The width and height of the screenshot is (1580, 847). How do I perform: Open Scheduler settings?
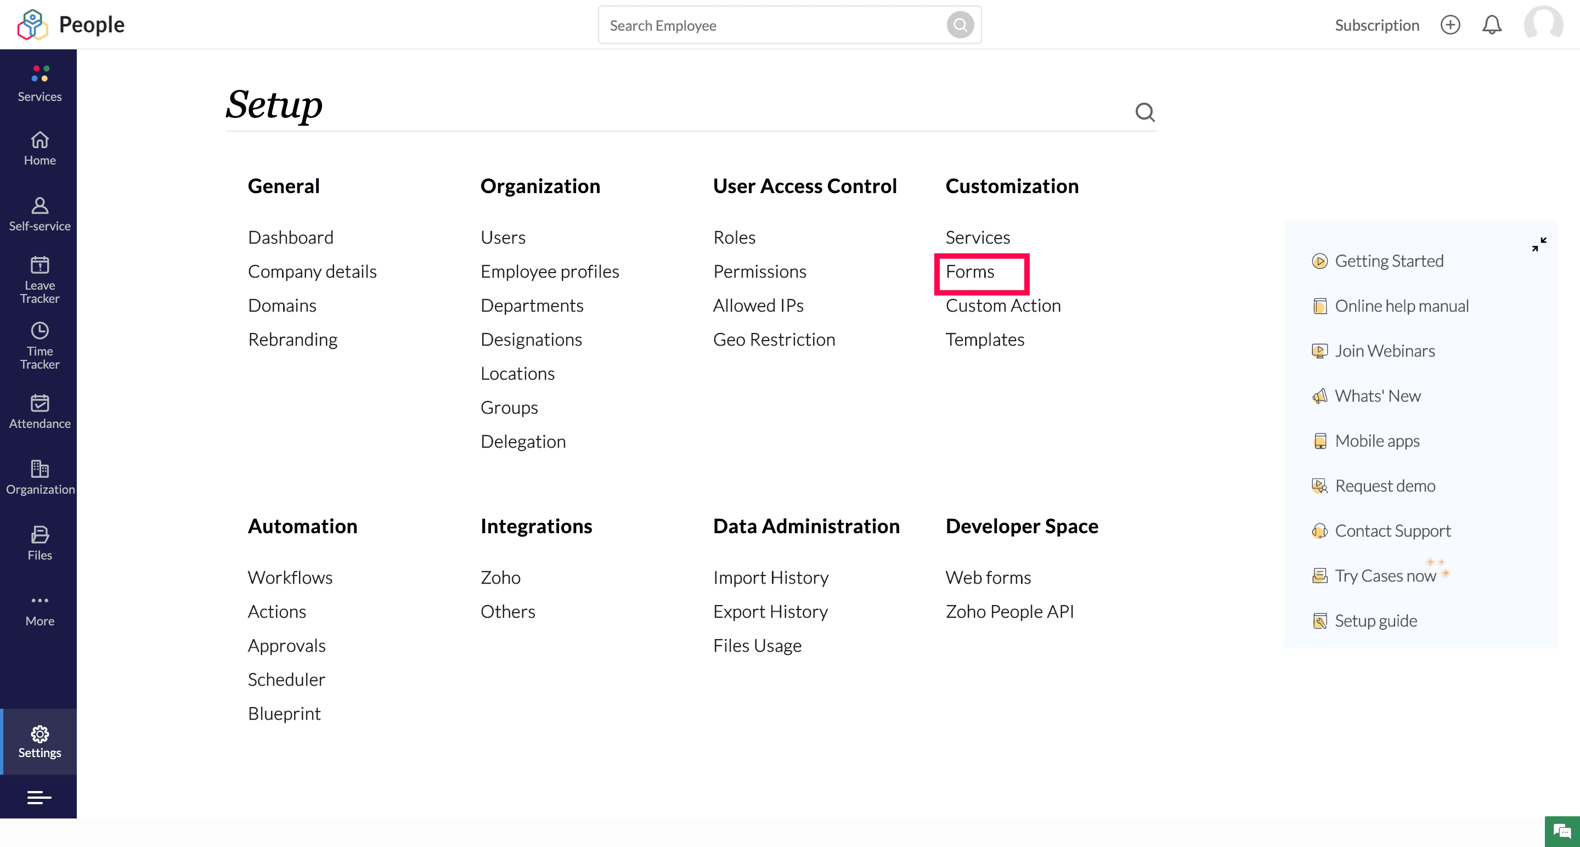point(286,680)
